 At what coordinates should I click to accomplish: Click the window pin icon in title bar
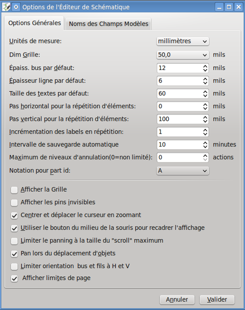pyautogui.click(x=16, y=7)
